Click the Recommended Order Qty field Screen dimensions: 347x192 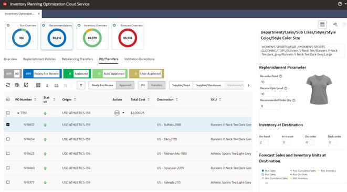(x=270, y=106)
